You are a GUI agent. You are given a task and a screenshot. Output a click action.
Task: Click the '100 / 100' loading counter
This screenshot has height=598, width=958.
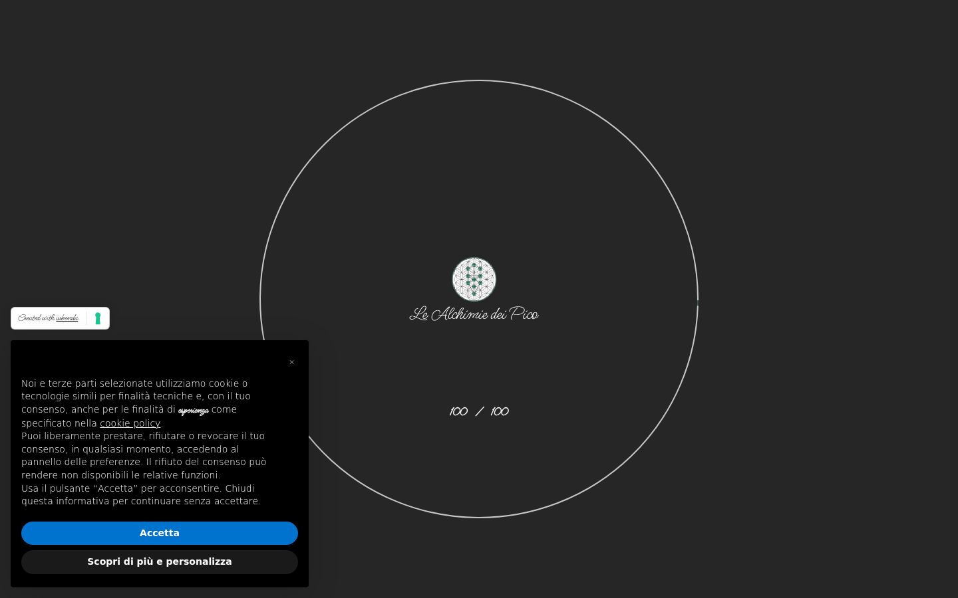point(479,411)
